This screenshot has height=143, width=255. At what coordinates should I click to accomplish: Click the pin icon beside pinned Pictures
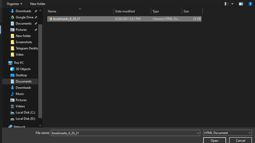[x=36, y=30]
